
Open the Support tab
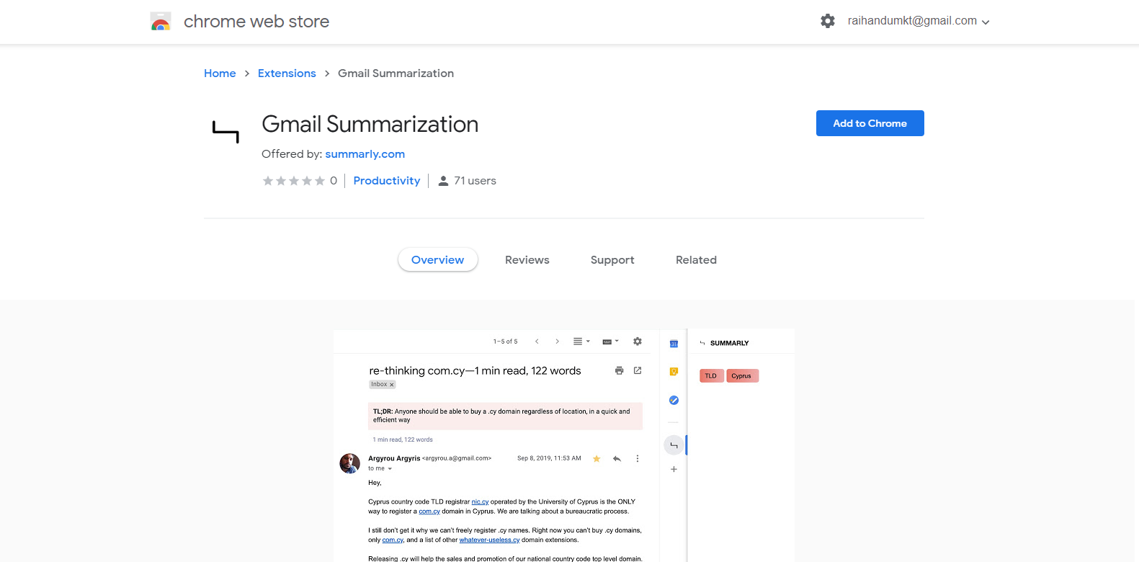pyautogui.click(x=612, y=260)
